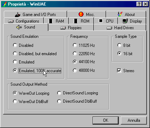Image resolution: width=150 pixels, height=128 pixels.
Task: Set frequency to 11025 Hz
Action: tap(84, 45)
